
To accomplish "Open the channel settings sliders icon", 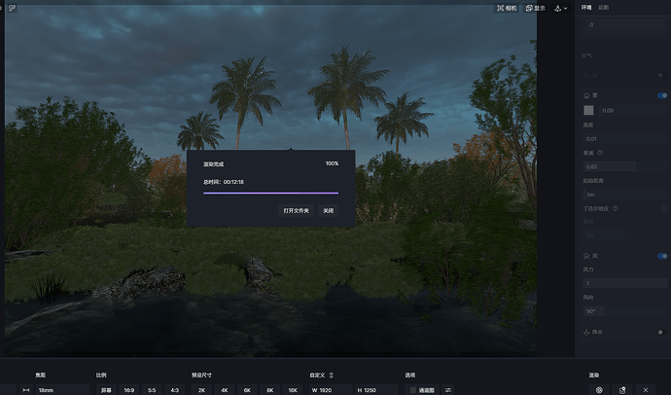I will (x=448, y=390).
